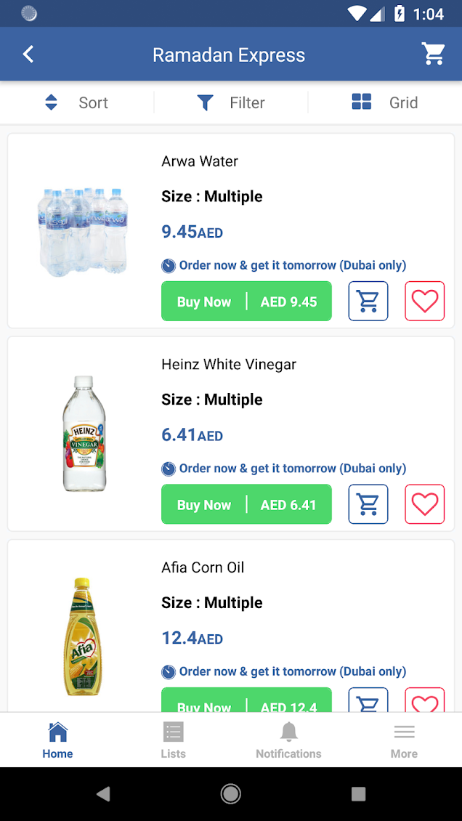Open the Filter options
The image size is (462, 821).
coord(231,102)
